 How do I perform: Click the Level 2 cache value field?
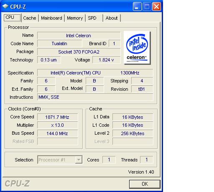(x=132, y=133)
